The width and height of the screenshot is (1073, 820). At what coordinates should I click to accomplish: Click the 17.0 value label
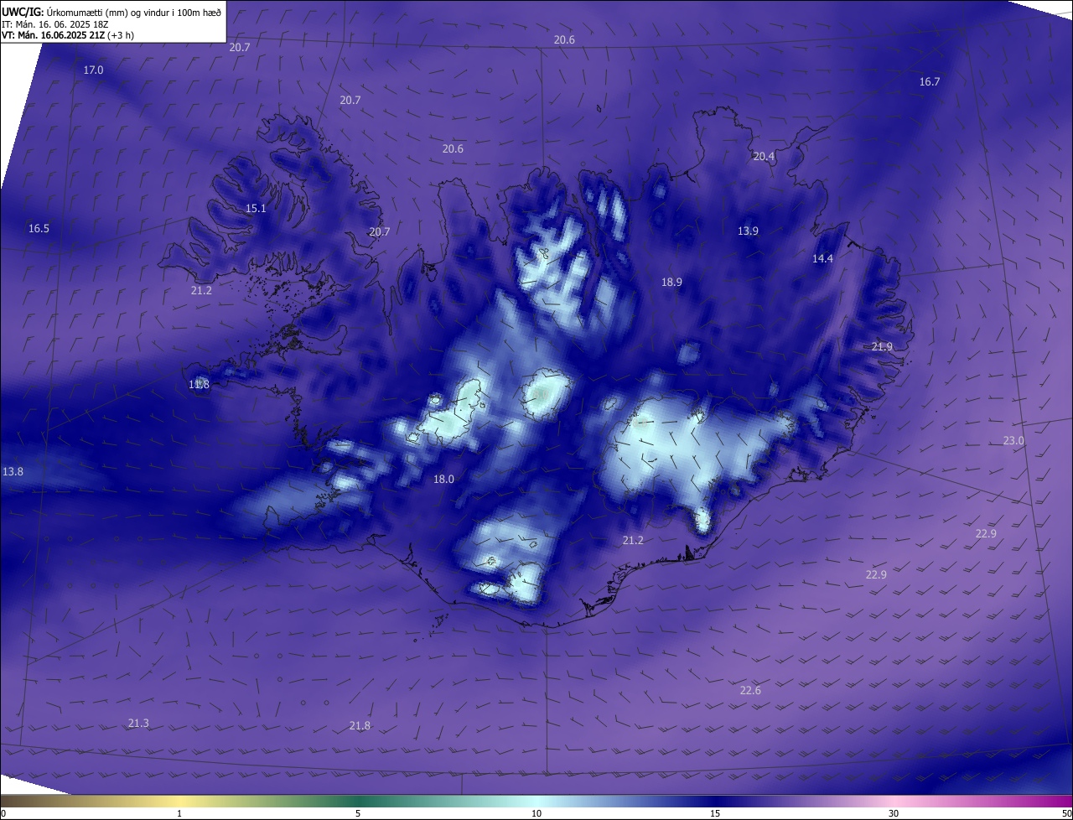[93, 70]
